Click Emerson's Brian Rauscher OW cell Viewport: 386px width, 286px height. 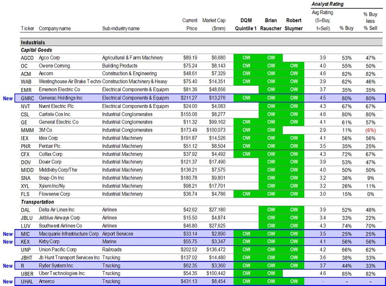click(271, 89)
